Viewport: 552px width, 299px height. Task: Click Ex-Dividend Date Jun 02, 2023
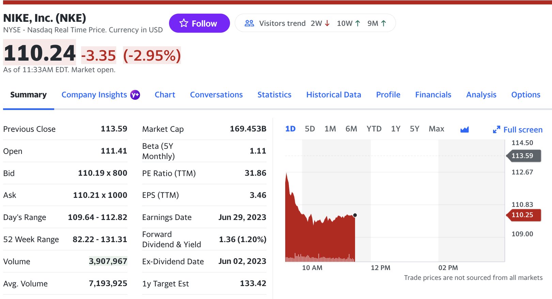click(x=242, y=261)
